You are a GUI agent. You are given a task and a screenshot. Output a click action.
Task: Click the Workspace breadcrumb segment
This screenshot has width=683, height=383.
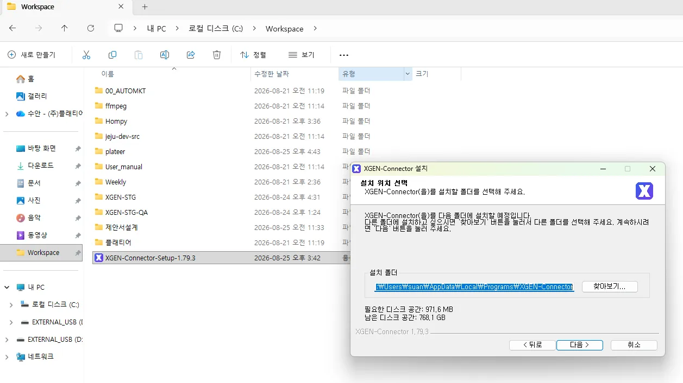coord(284,29)
